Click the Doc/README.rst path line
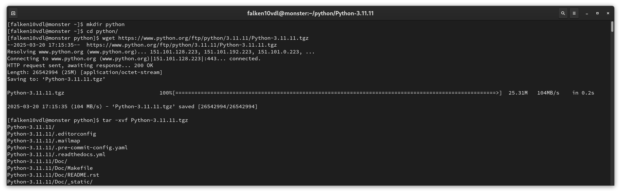The image size is (621, 193). tap(53, 175)
